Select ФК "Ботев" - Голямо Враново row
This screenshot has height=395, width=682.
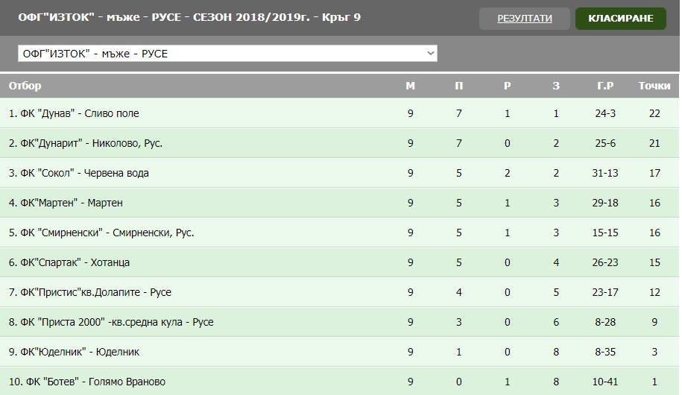click(x=340, y=382)
